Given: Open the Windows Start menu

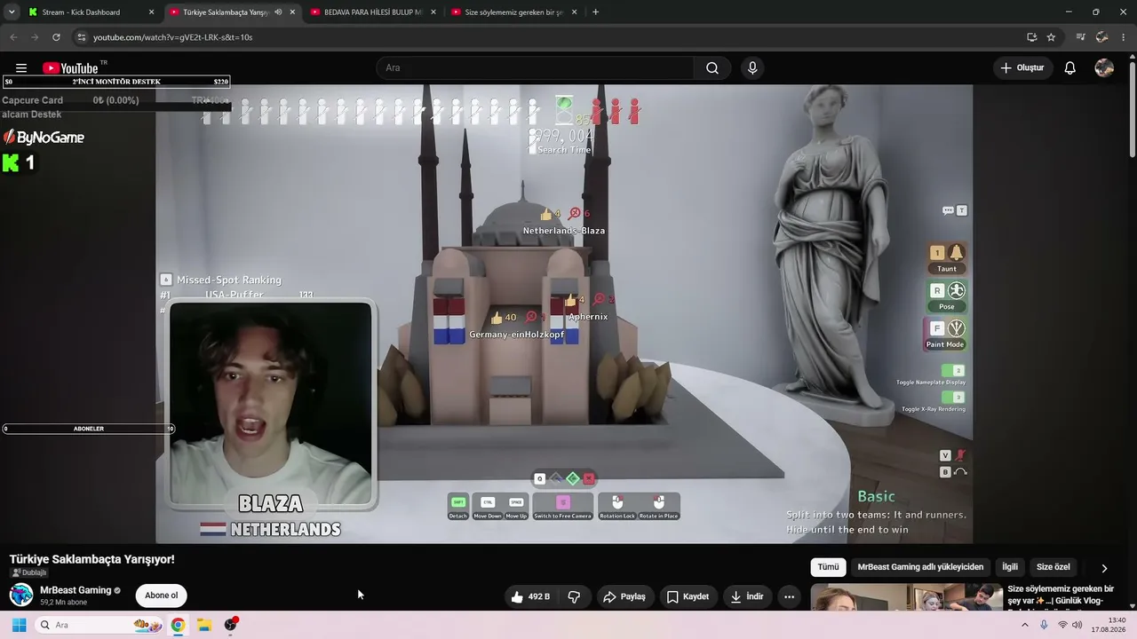Looking at the screenshot, I should (19, 625).
